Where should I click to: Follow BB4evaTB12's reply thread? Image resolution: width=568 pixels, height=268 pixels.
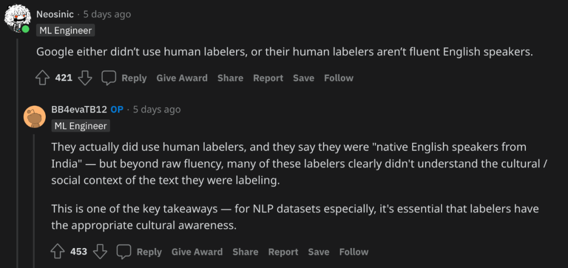[x=354, y=252]
